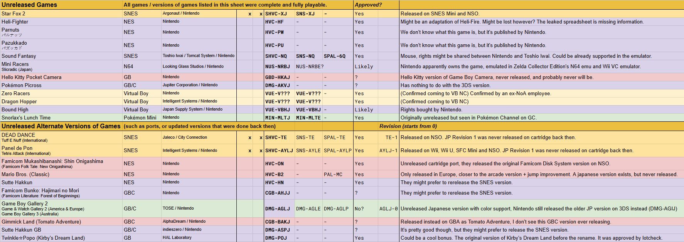
Task: Click the 'SHVC-TE' code cell
Action: click(x=280, y=137)
